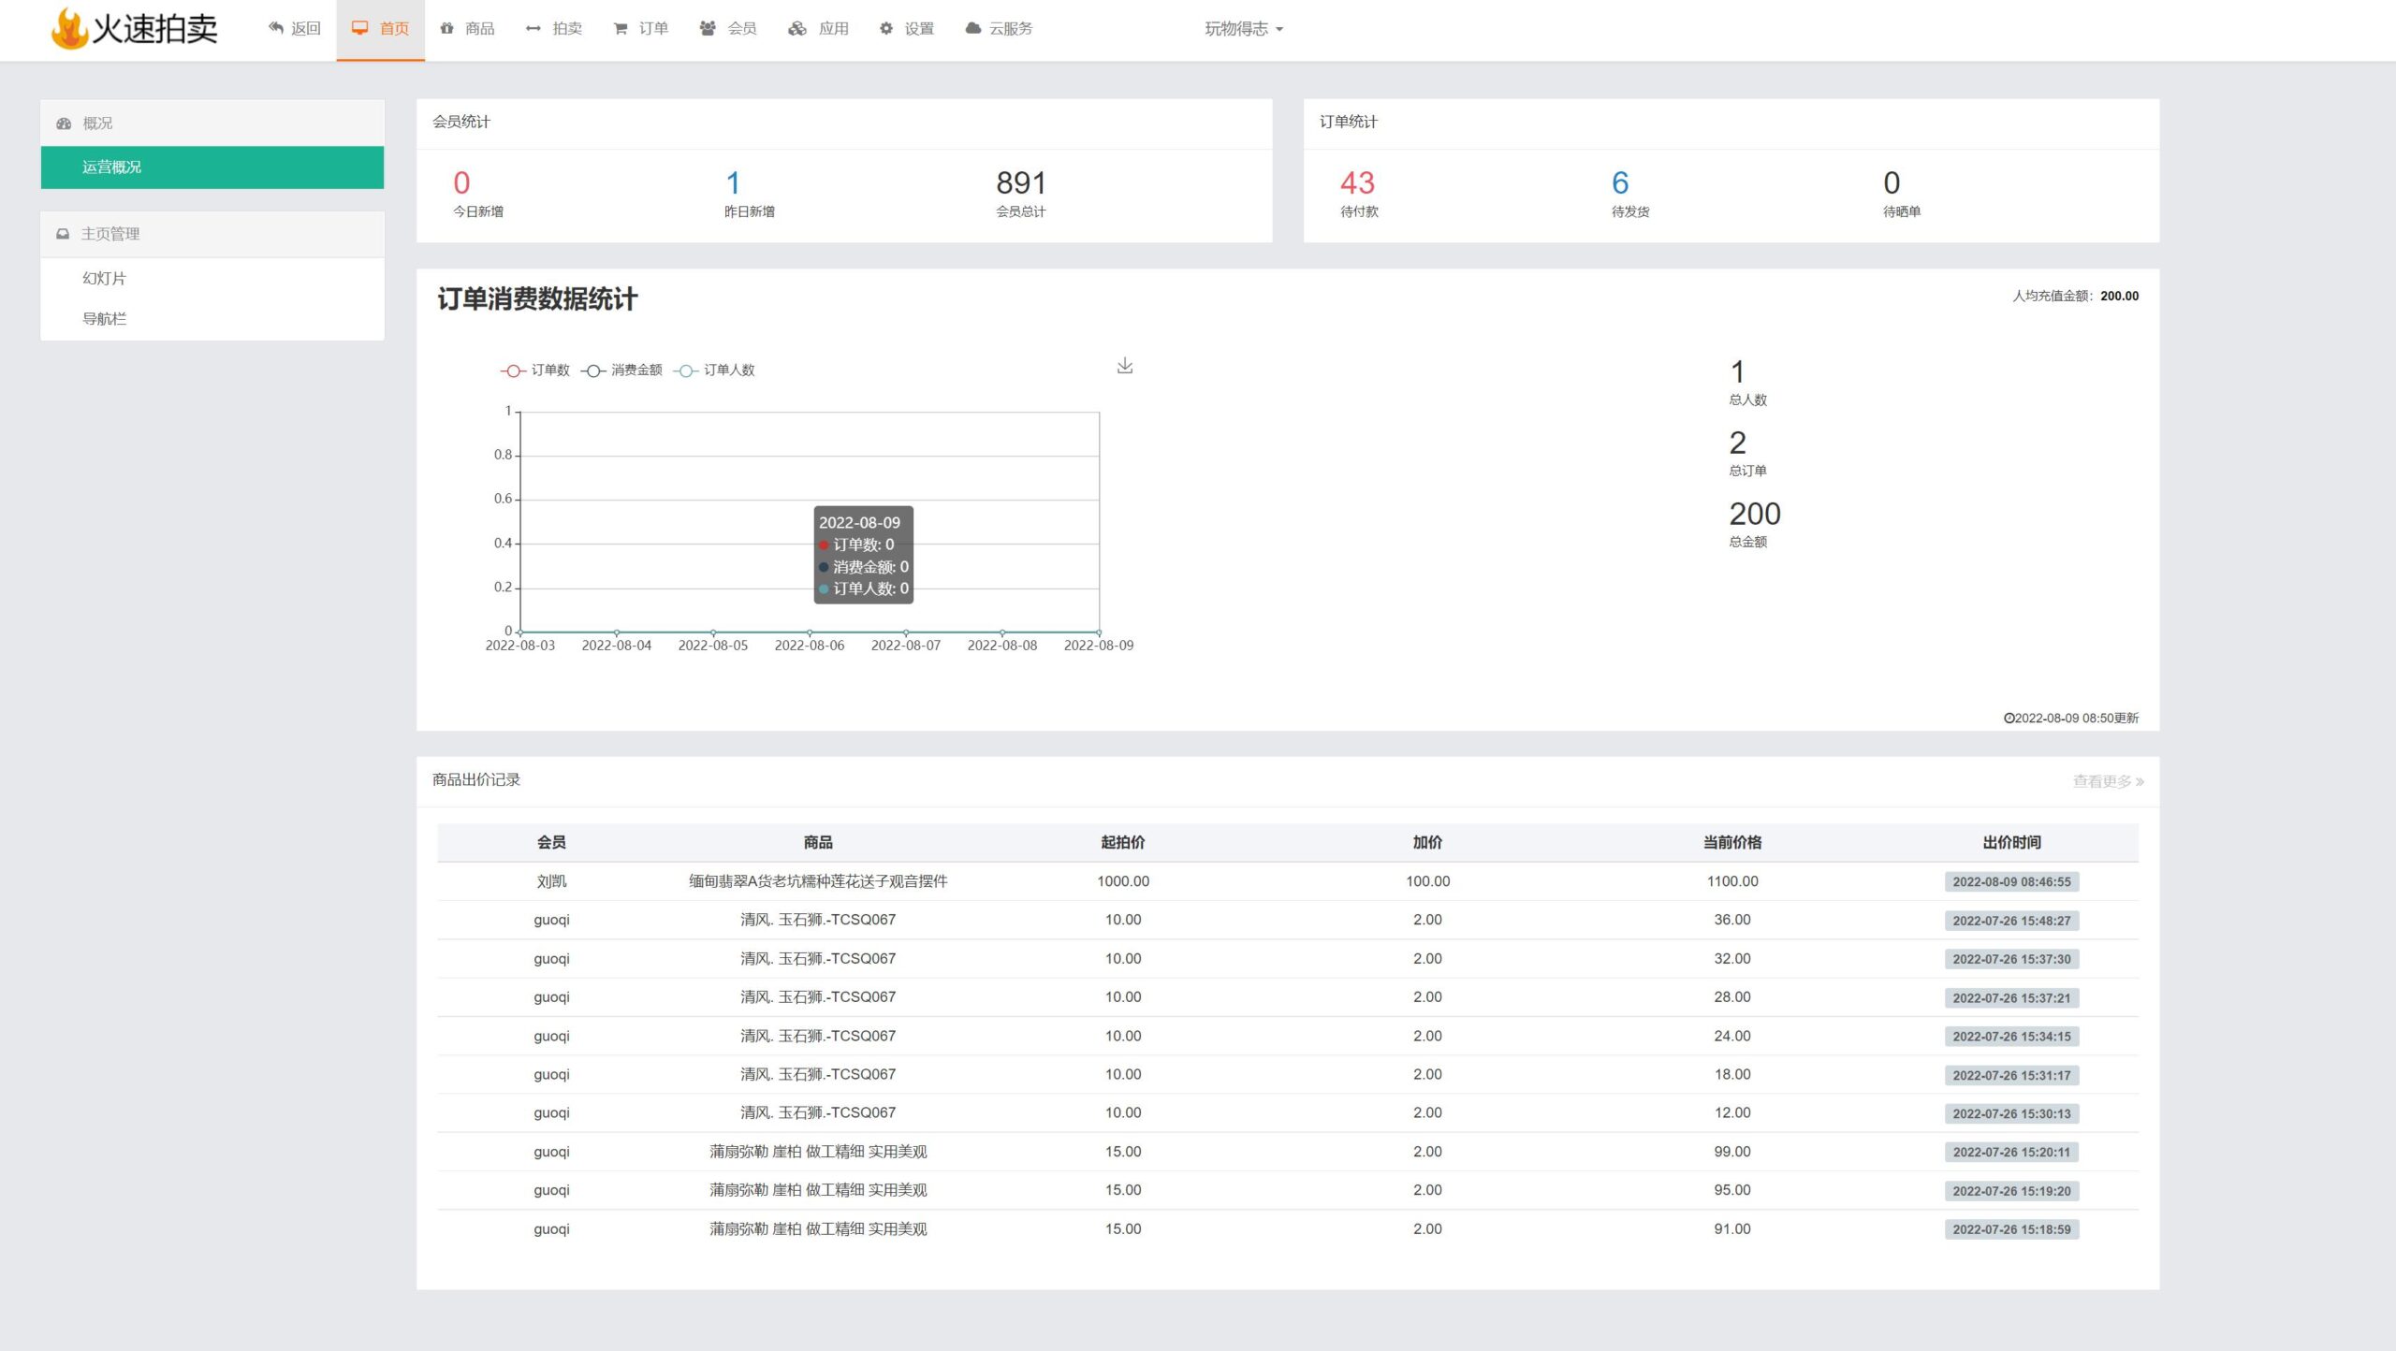Click timestamp 2022-07-26 15:18:59
Image resolution: width=2396 pixels, height=1351 pixels.
2011,1229
